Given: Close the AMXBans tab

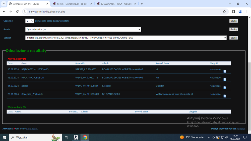Looking at the screenshot, I should point(47,4).
